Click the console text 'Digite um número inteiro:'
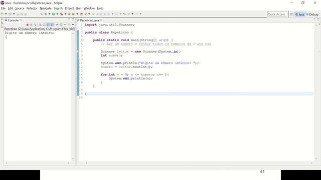The width and height of the screenshot is (321, 180). point(30,32)
